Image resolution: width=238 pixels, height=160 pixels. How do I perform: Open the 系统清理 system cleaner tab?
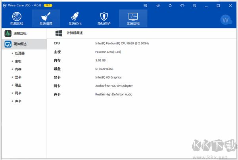pyautogui.click(x=46, y=19)
